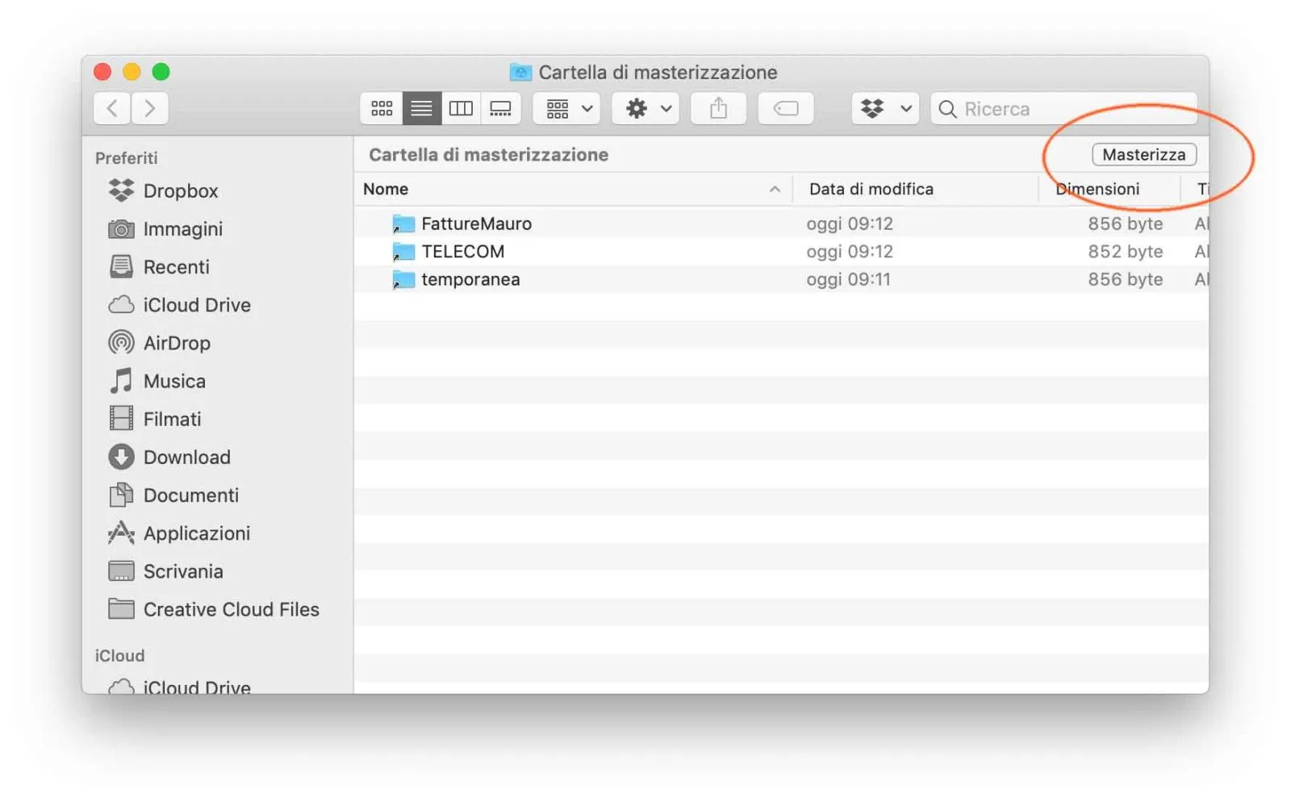Image resolution: width=1291 pixels, height=802 pixels.
Task: Switch to gallery view in the toolbar
Action: click(x=501, y=108)
